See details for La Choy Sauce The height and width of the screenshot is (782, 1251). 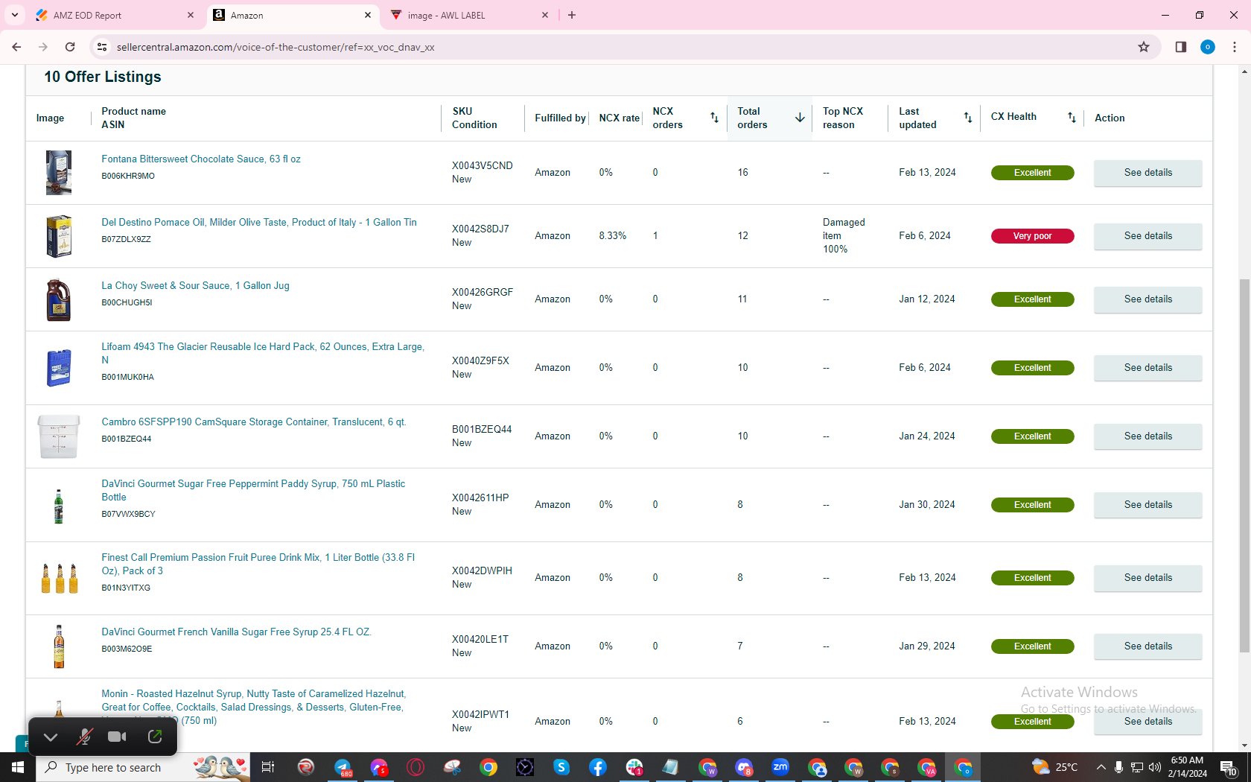tap(1147, 299)
